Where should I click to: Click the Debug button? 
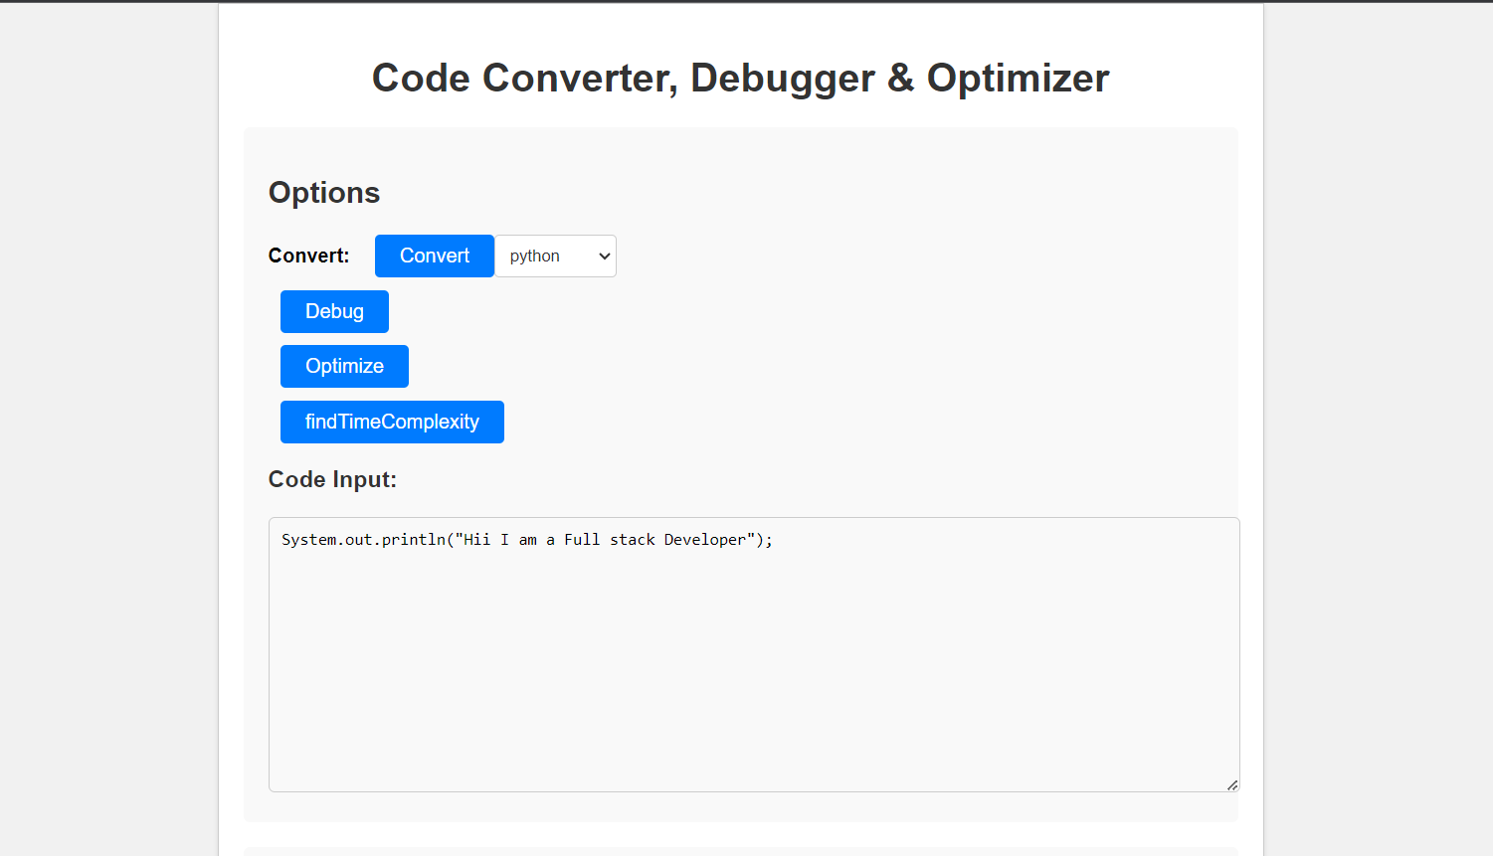[334, 312]
